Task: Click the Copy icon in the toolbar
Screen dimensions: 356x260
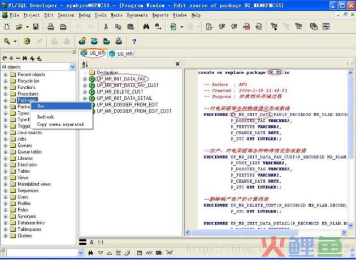Action: [118, 27]
